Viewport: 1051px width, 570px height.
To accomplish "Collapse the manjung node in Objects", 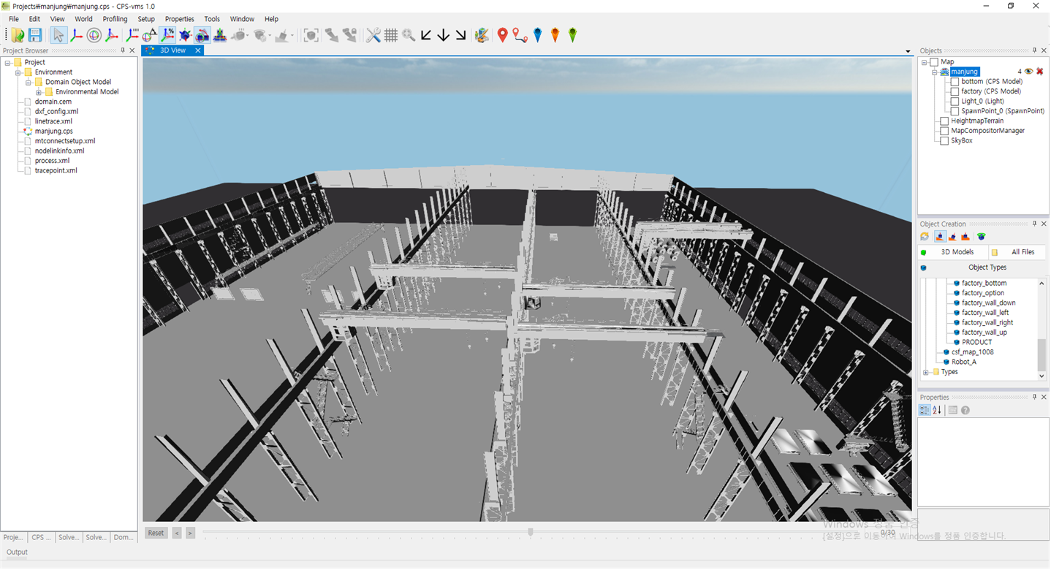I will [934, 72].
